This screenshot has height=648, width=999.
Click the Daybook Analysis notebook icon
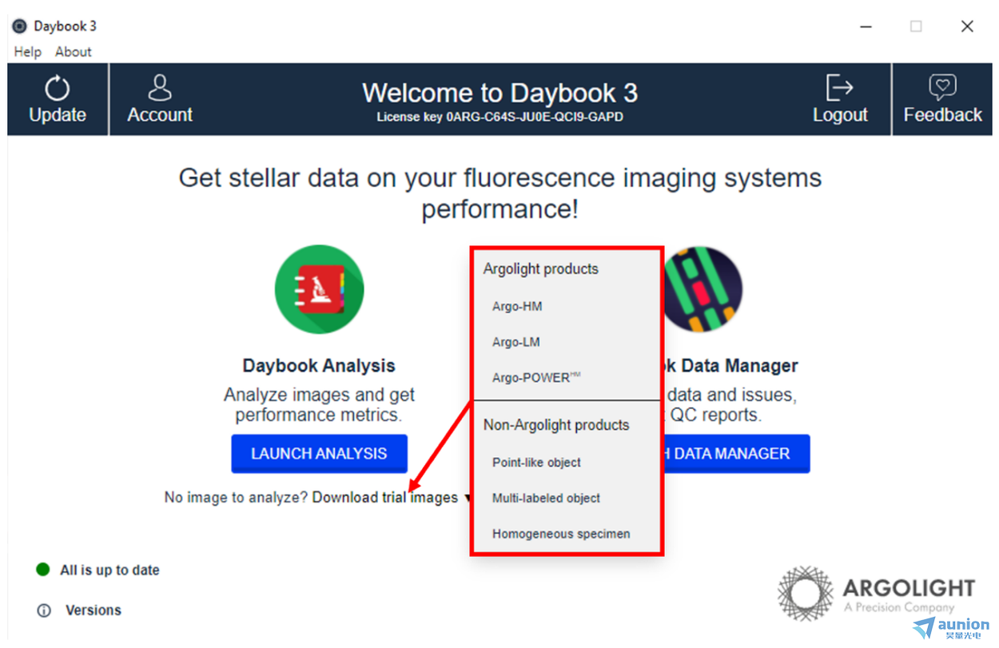[319, 289]
